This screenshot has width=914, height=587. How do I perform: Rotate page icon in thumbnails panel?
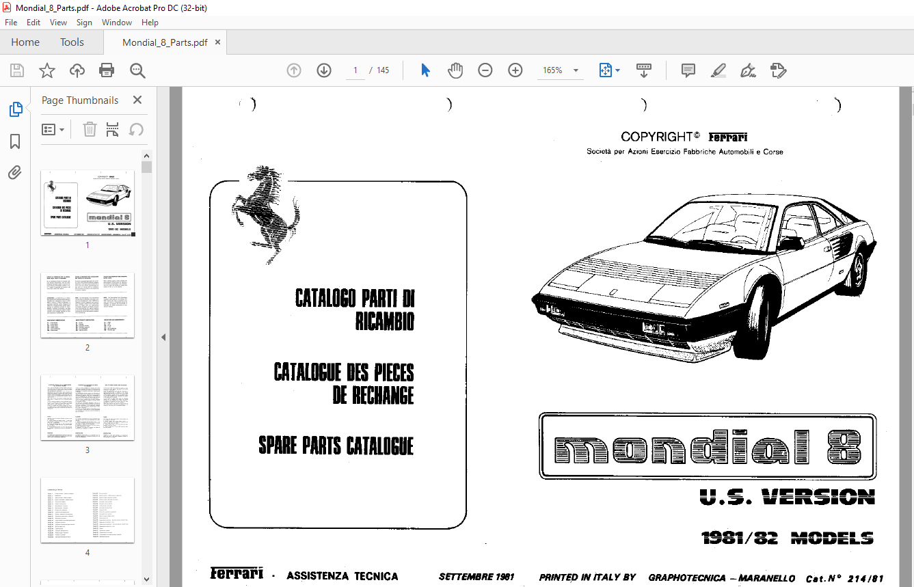pyautogui.click(x=136, y=129)
